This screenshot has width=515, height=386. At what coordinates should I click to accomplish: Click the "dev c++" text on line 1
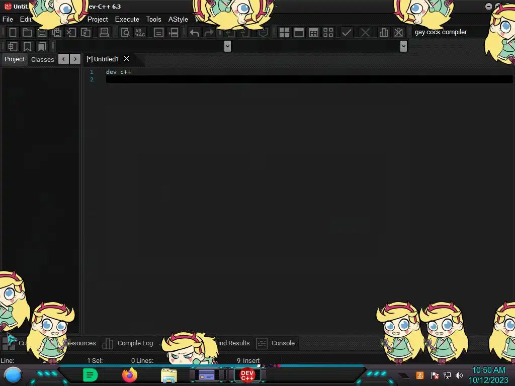coord(118,72)
